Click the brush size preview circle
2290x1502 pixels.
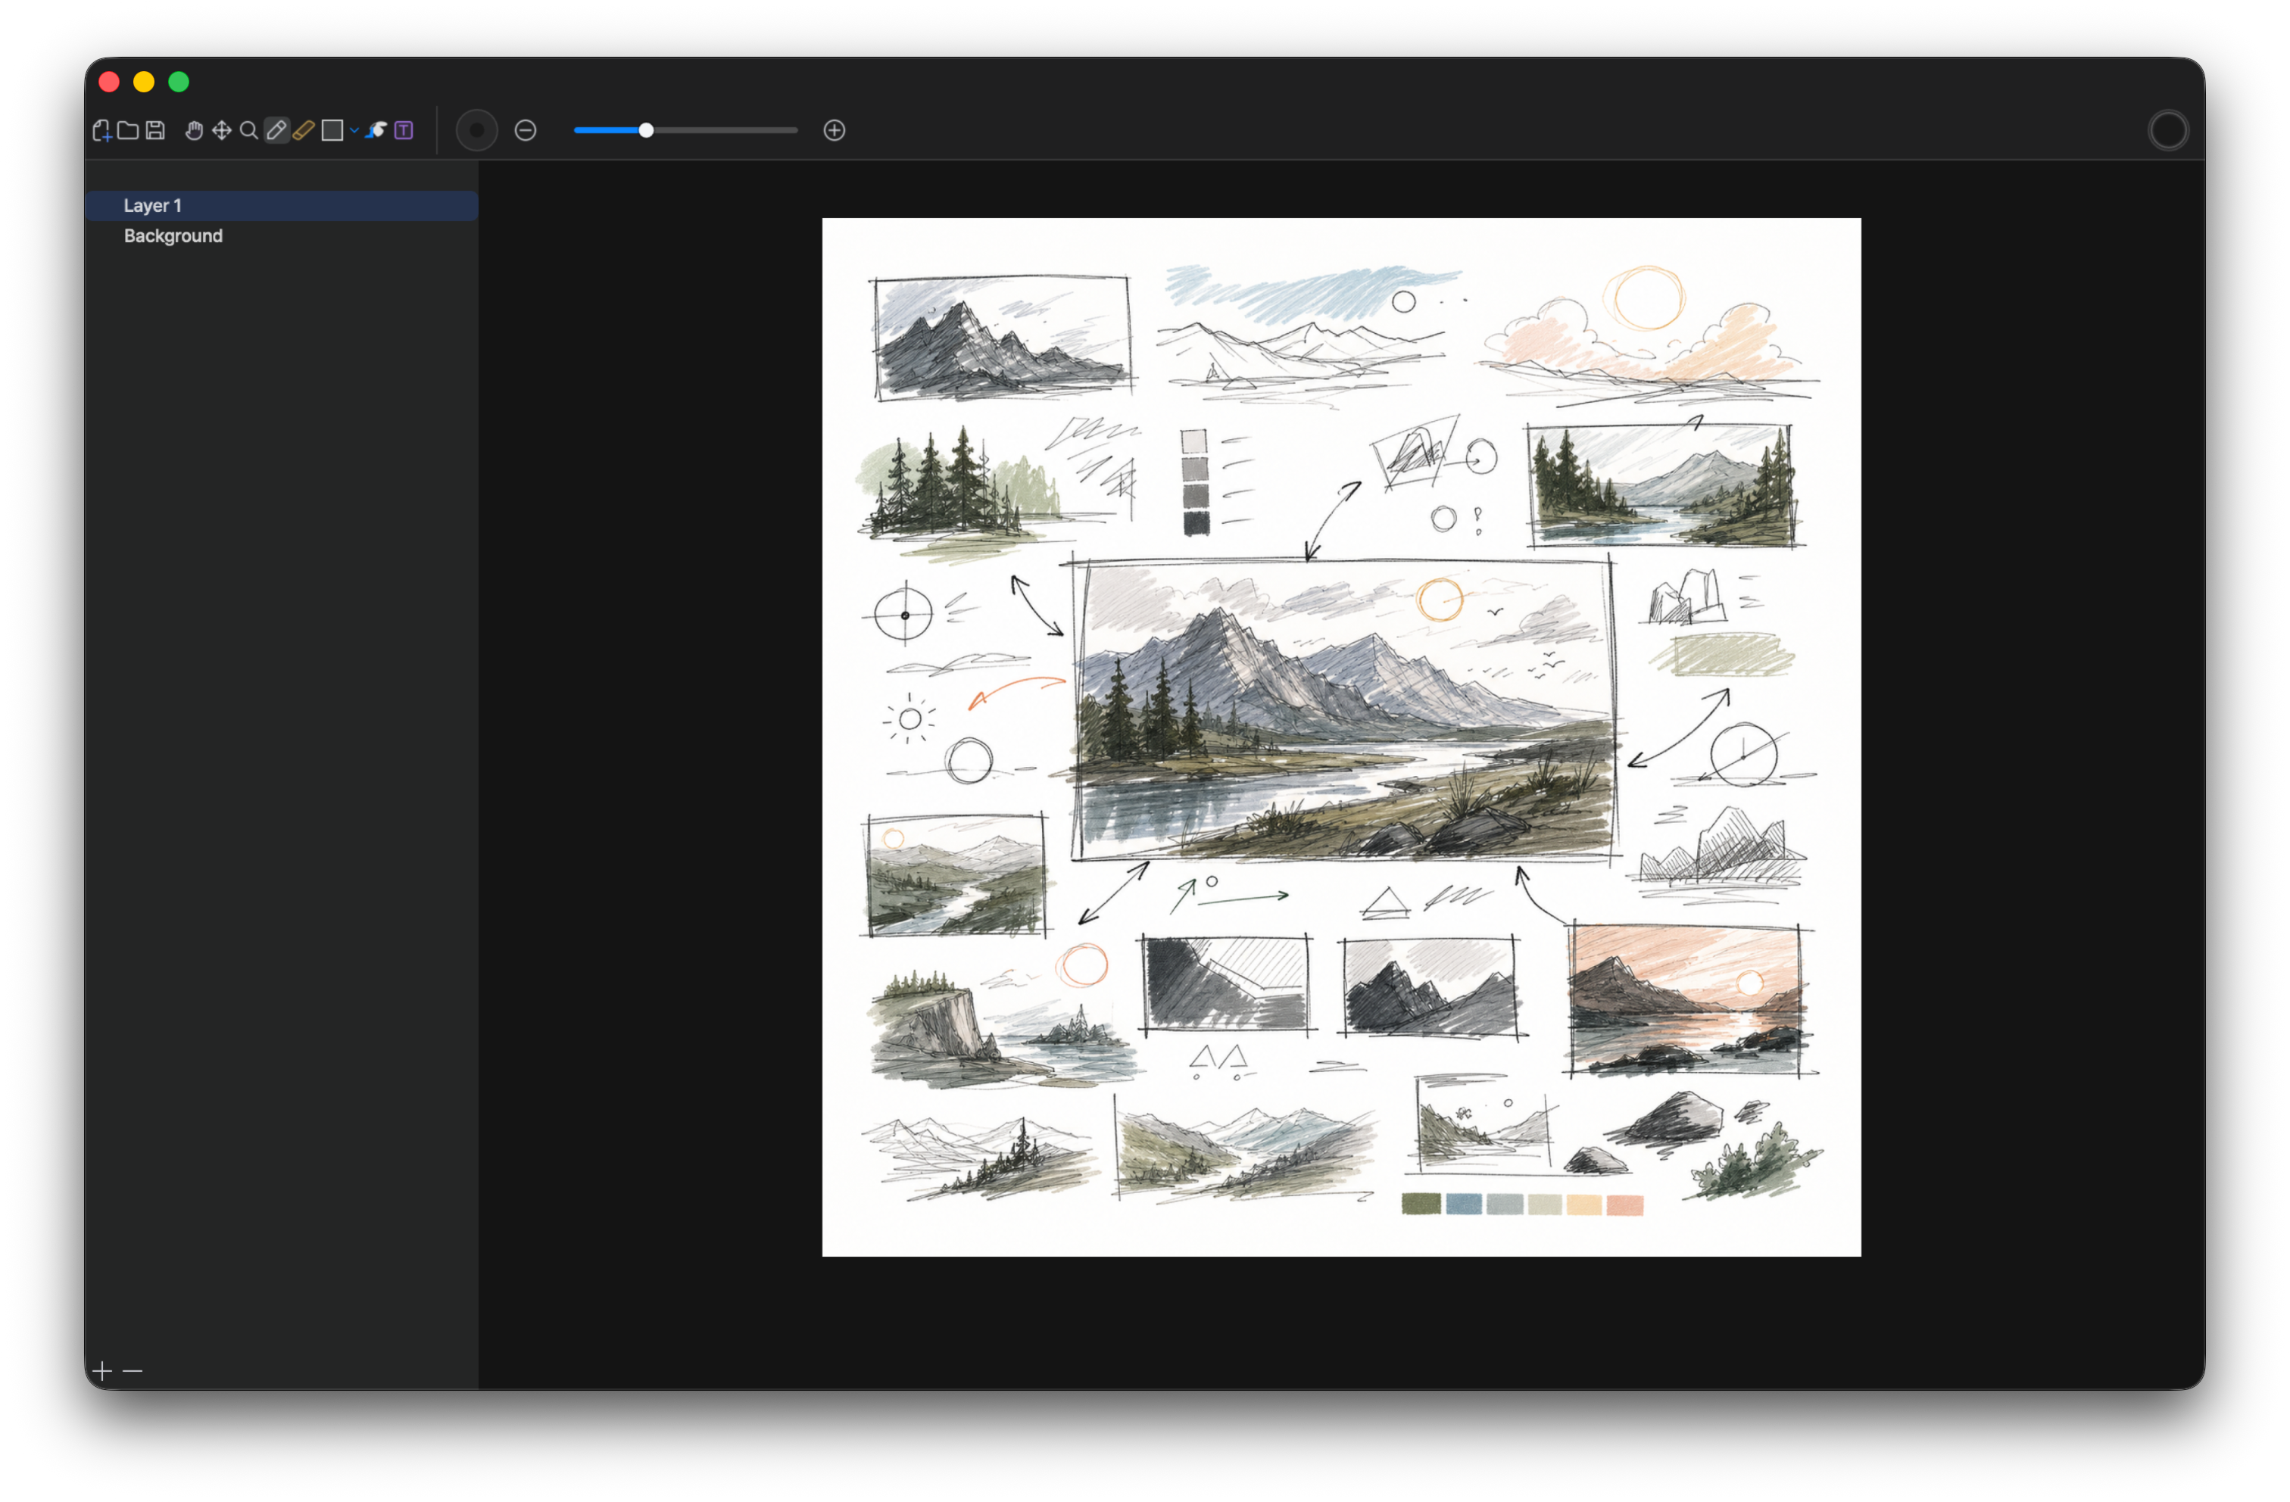(x=477, y=131)
